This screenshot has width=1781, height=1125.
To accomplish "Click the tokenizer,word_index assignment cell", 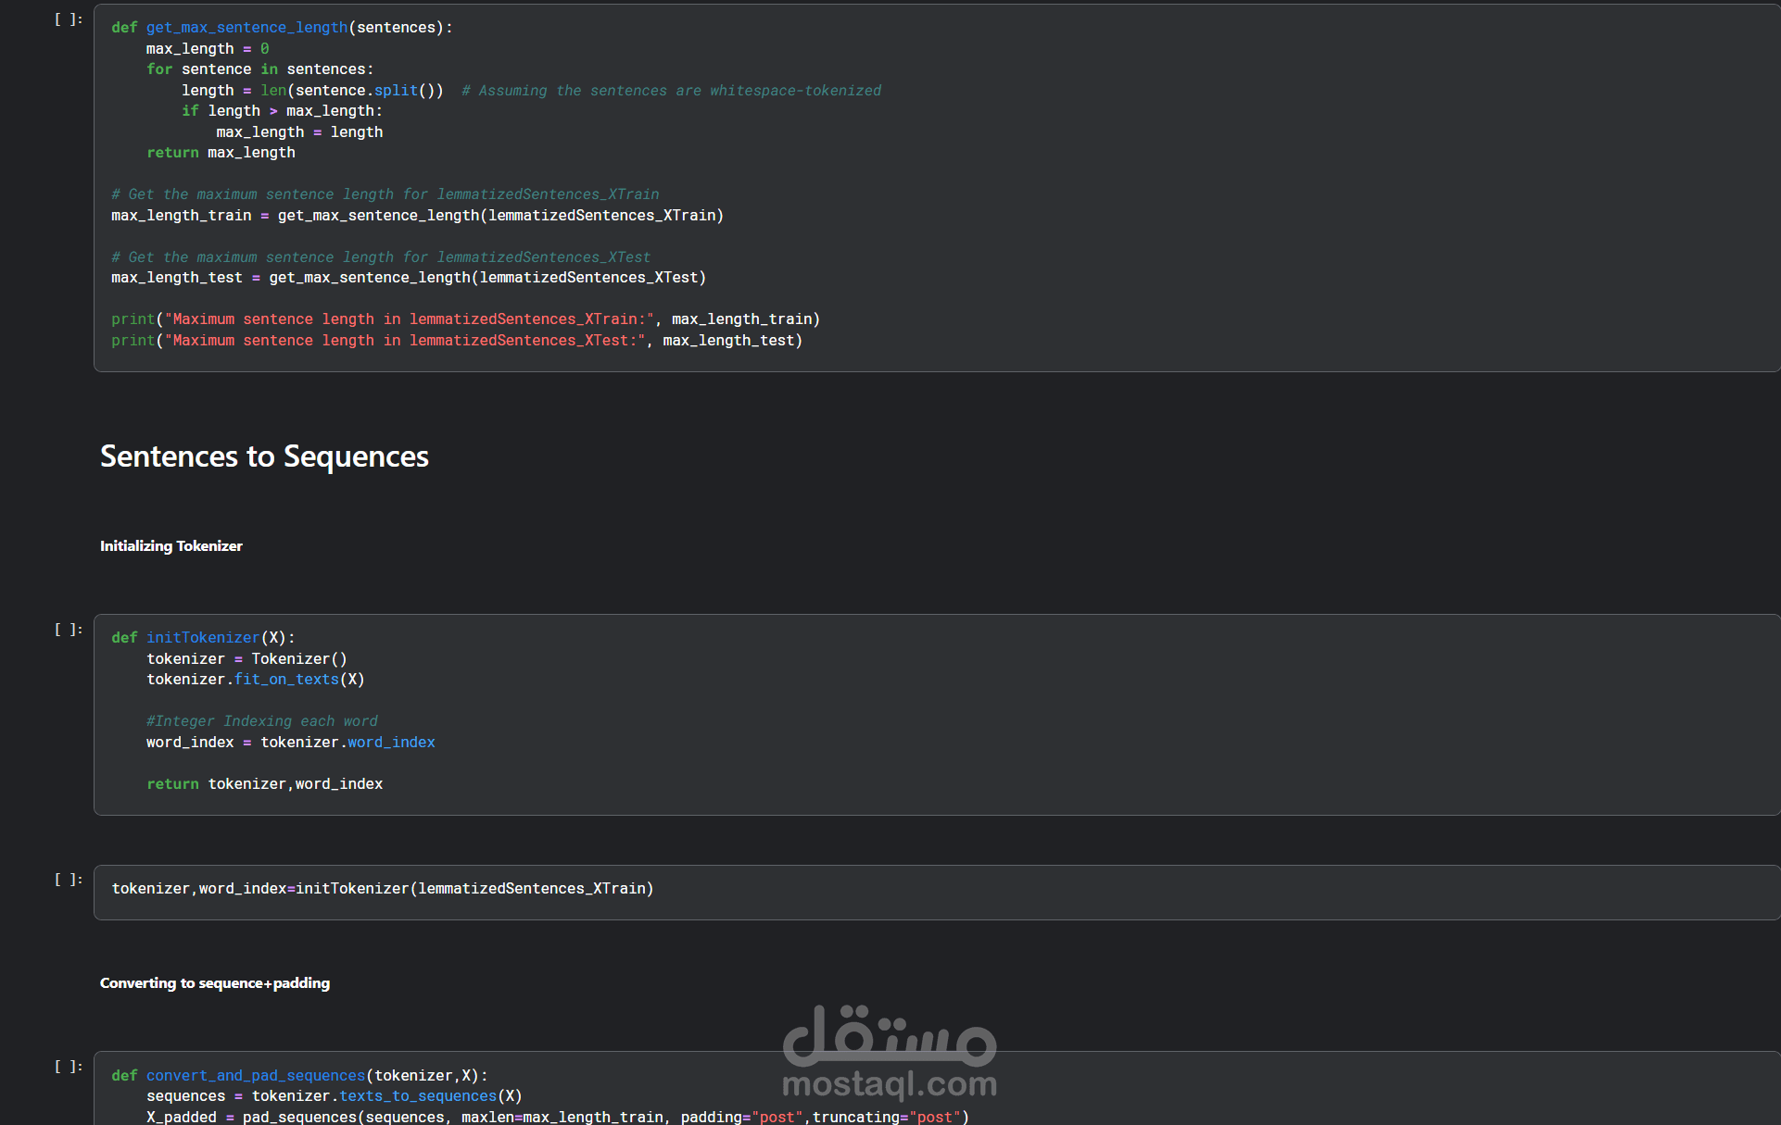I will click(x=1112, y=891).
